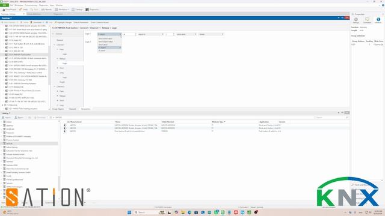Click the Phoenix Contact manufacturer icon
Viewport: 385px width, 216px height.
point(4,140)
